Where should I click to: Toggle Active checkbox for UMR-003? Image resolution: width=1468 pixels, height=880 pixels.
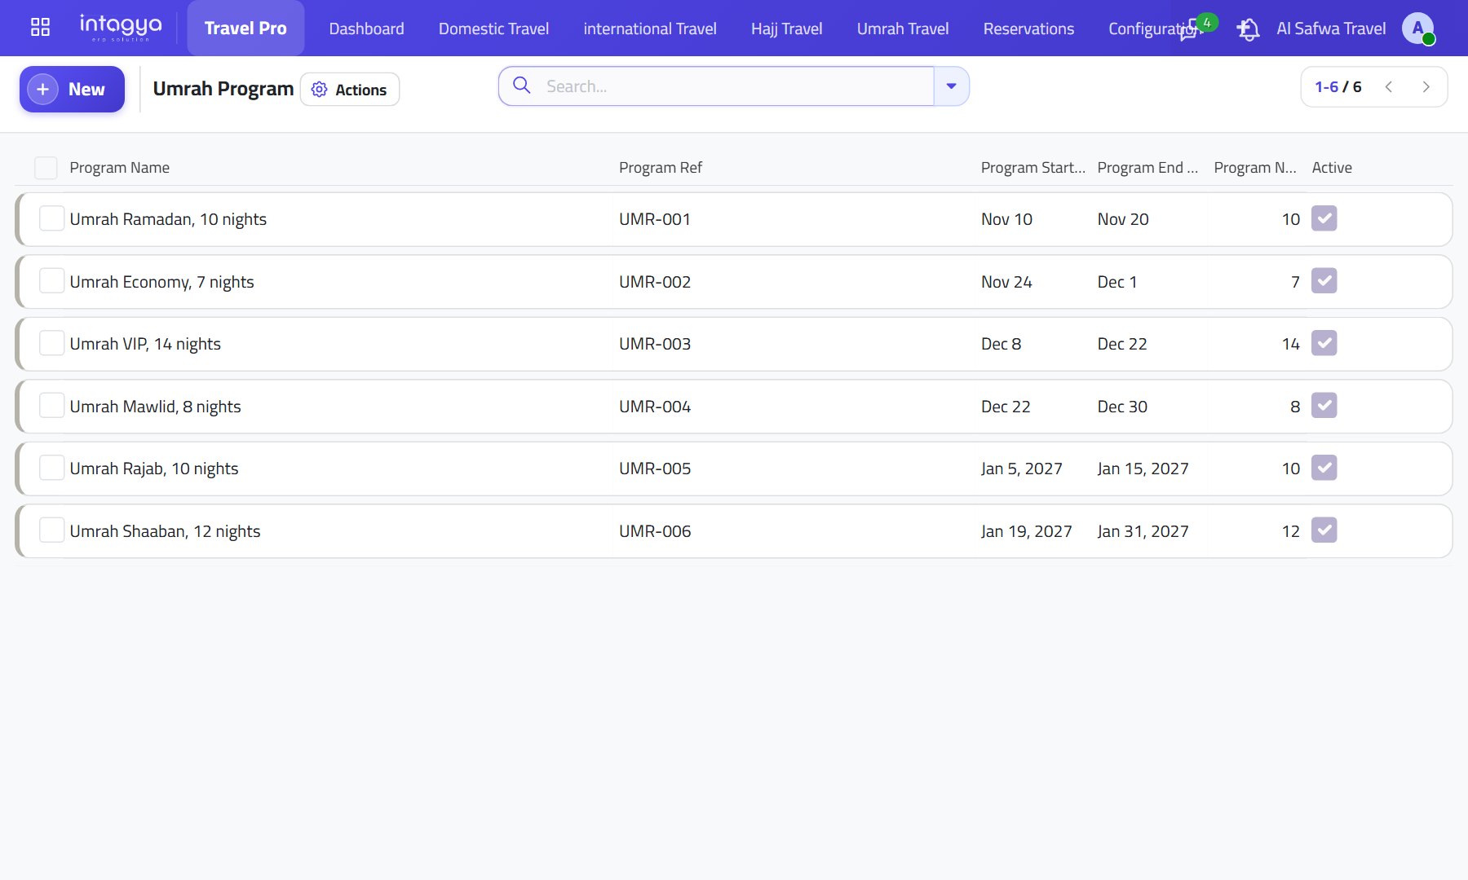pos(1324,343)
